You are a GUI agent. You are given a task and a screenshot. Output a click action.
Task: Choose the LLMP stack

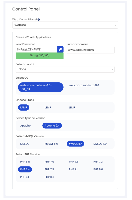tap(72, 108)
